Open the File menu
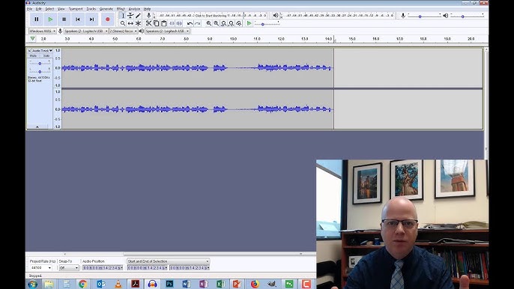 [29, 9]
